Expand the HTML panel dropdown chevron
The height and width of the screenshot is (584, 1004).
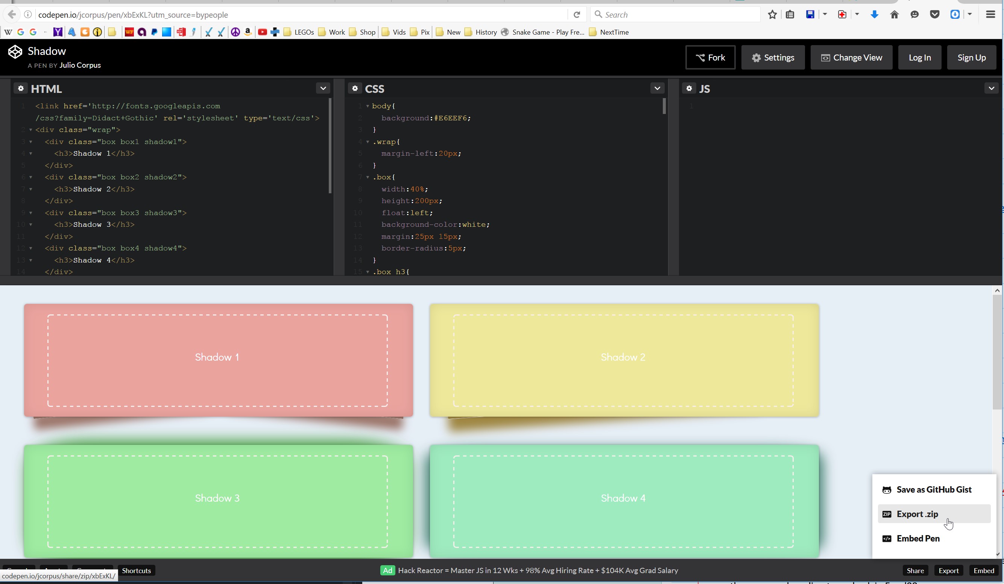pyautogui.click(x=323, y=88)
